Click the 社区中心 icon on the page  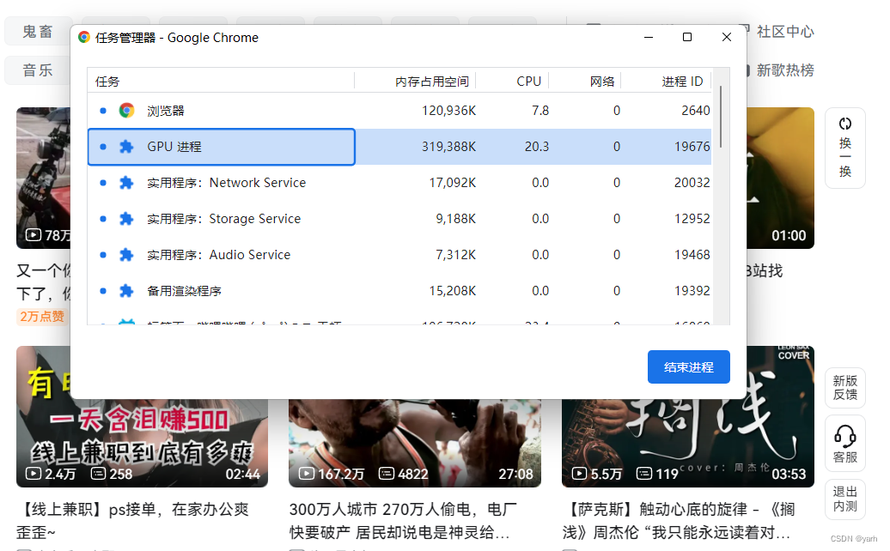coord(746,30)
